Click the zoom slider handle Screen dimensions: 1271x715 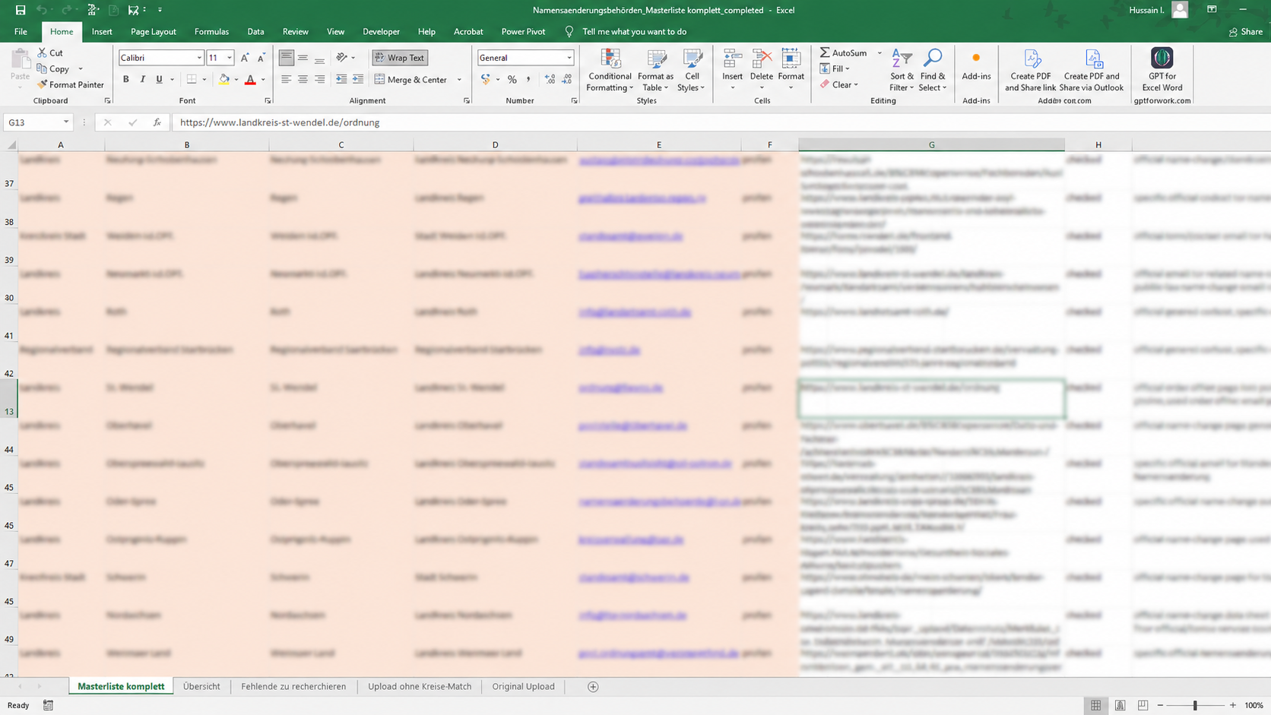(1195, 705)
